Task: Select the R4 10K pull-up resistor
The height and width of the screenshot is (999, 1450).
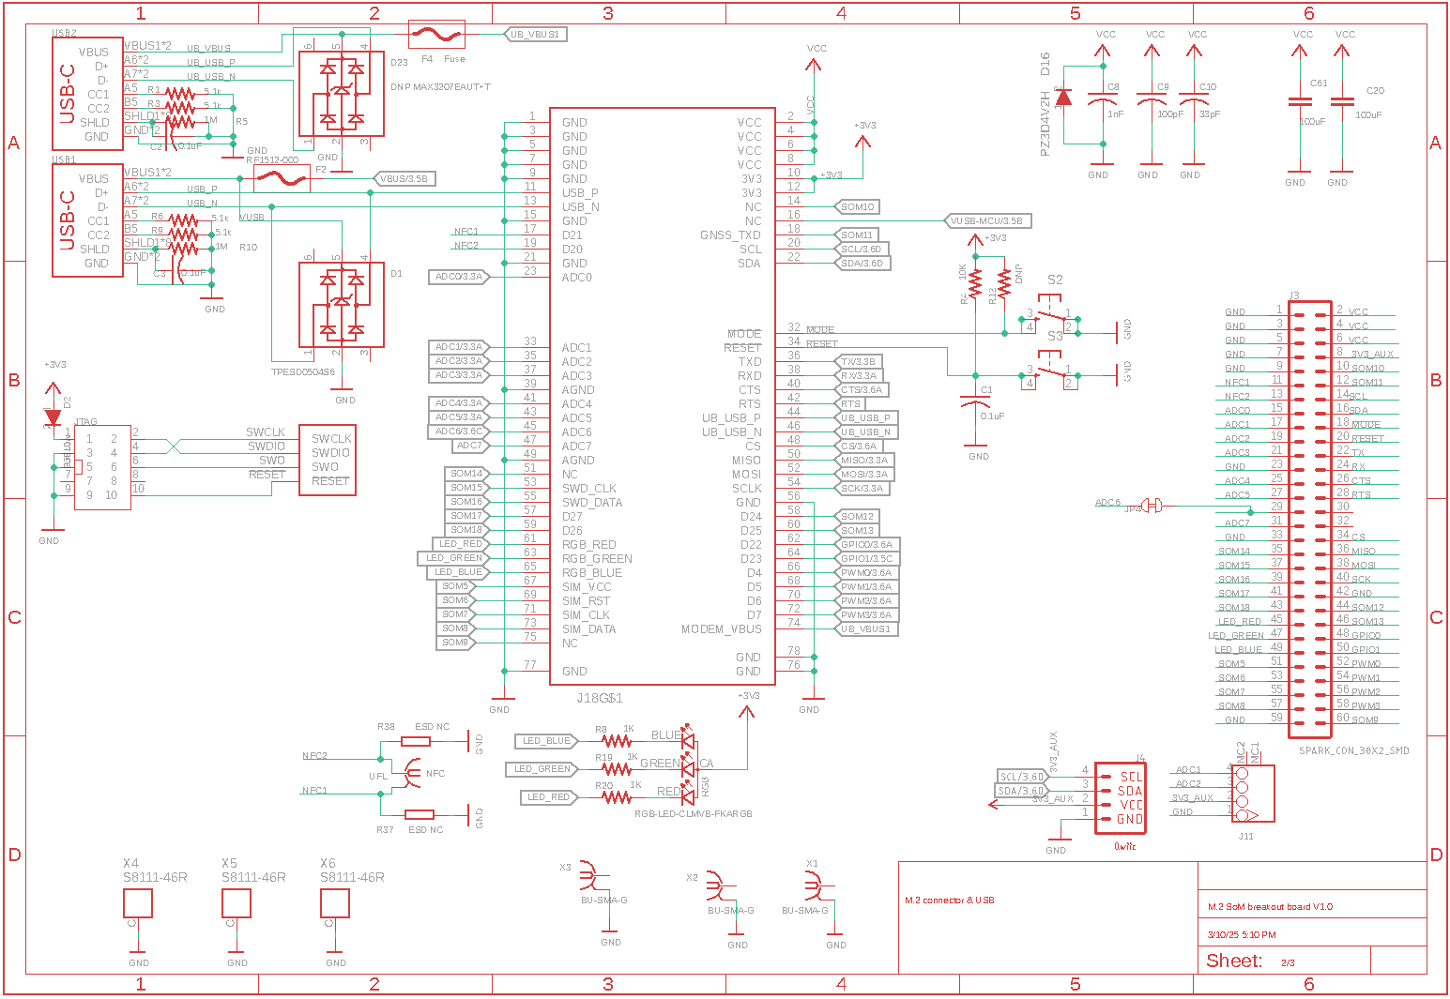Action: [975, 282]
